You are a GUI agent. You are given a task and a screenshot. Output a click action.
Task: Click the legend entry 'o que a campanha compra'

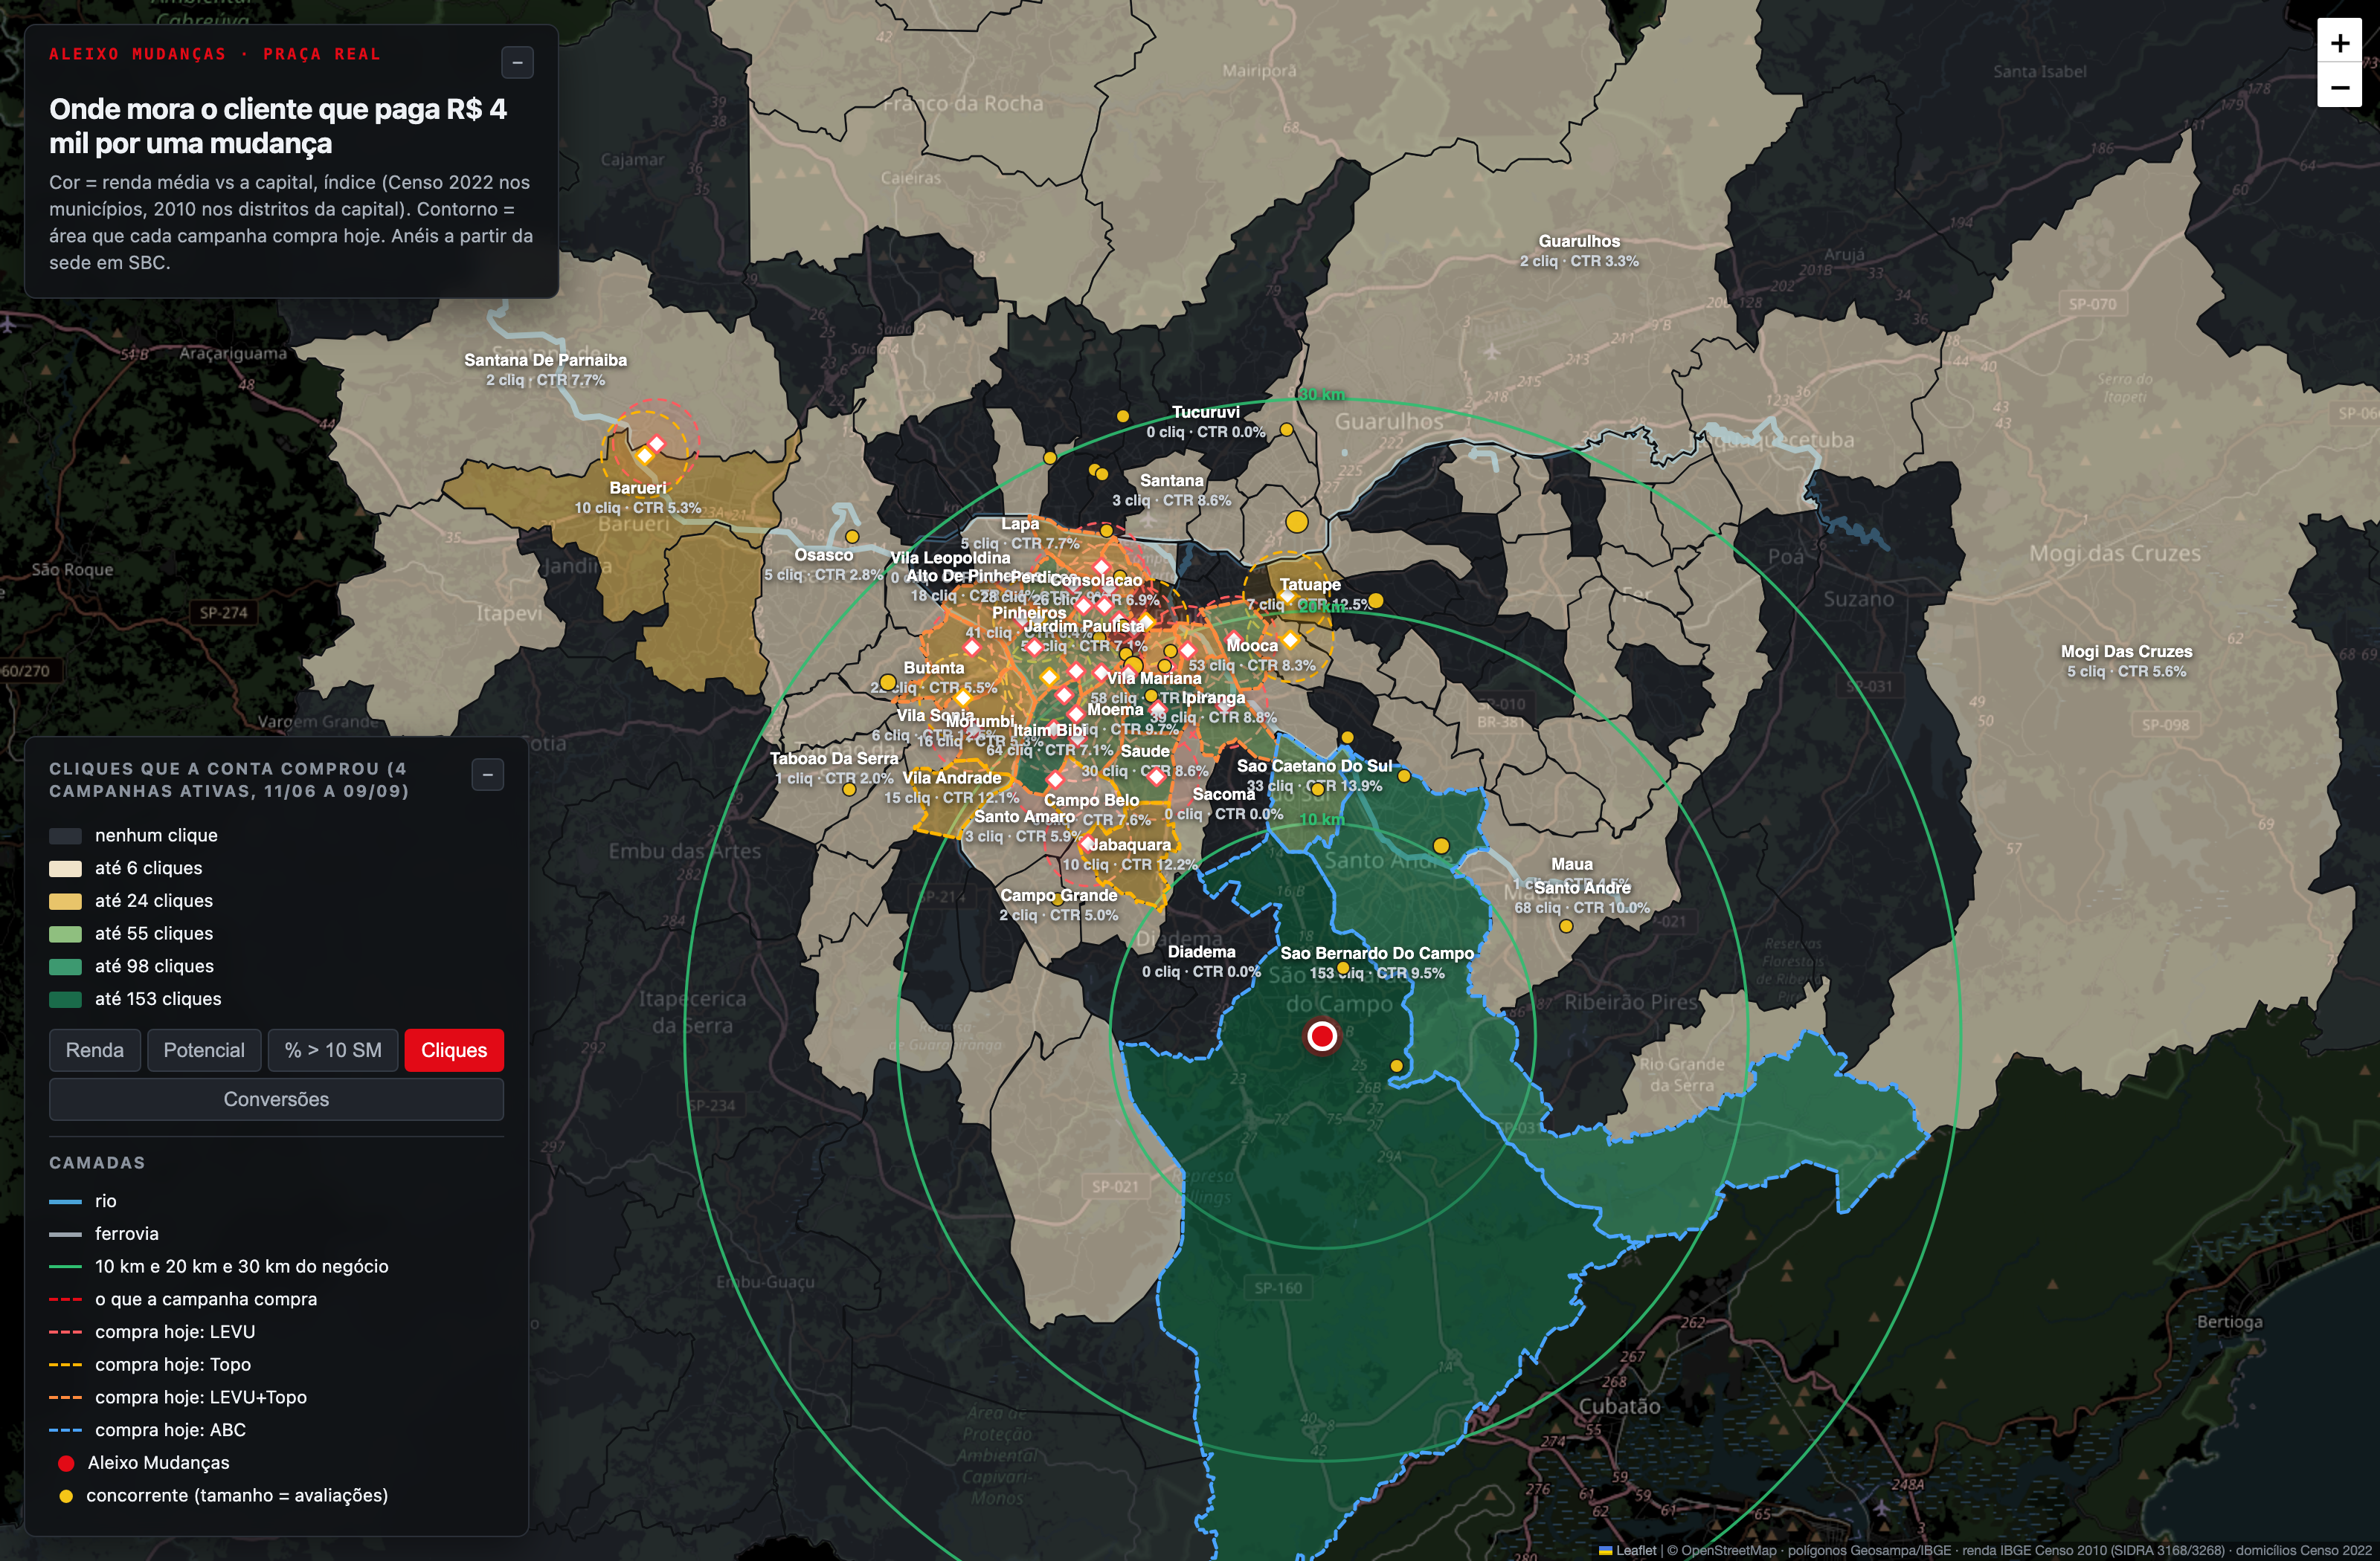[x=206, y=1299]
